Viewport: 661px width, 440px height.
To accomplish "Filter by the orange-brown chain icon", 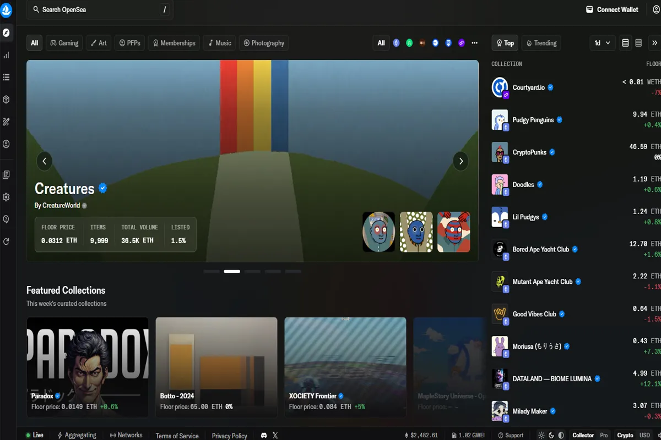I will (422, 43).
